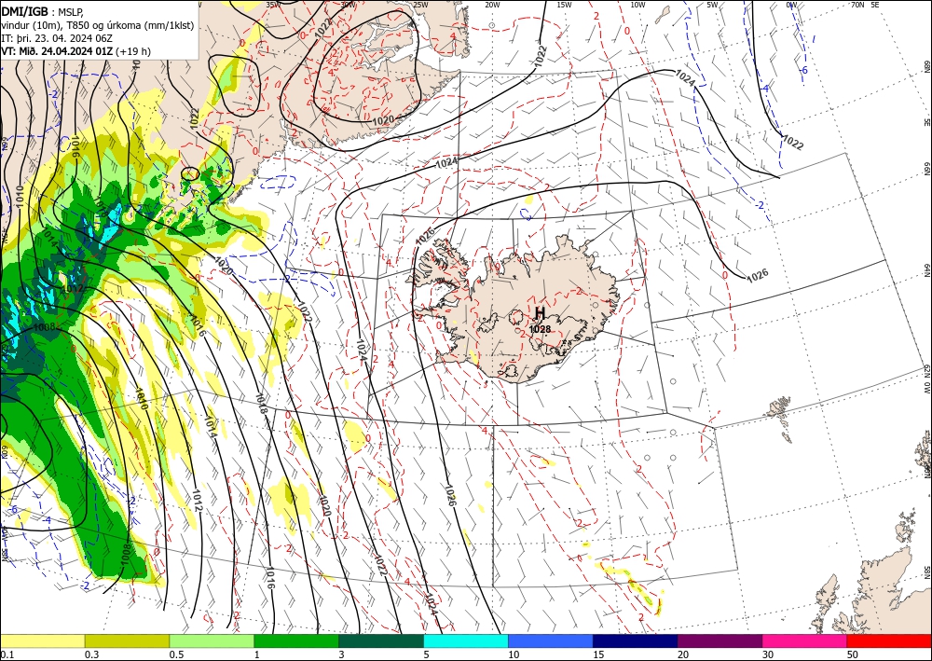
Task: Click the cyan 5–10 legend swatch
Action: tap(466, 640)
